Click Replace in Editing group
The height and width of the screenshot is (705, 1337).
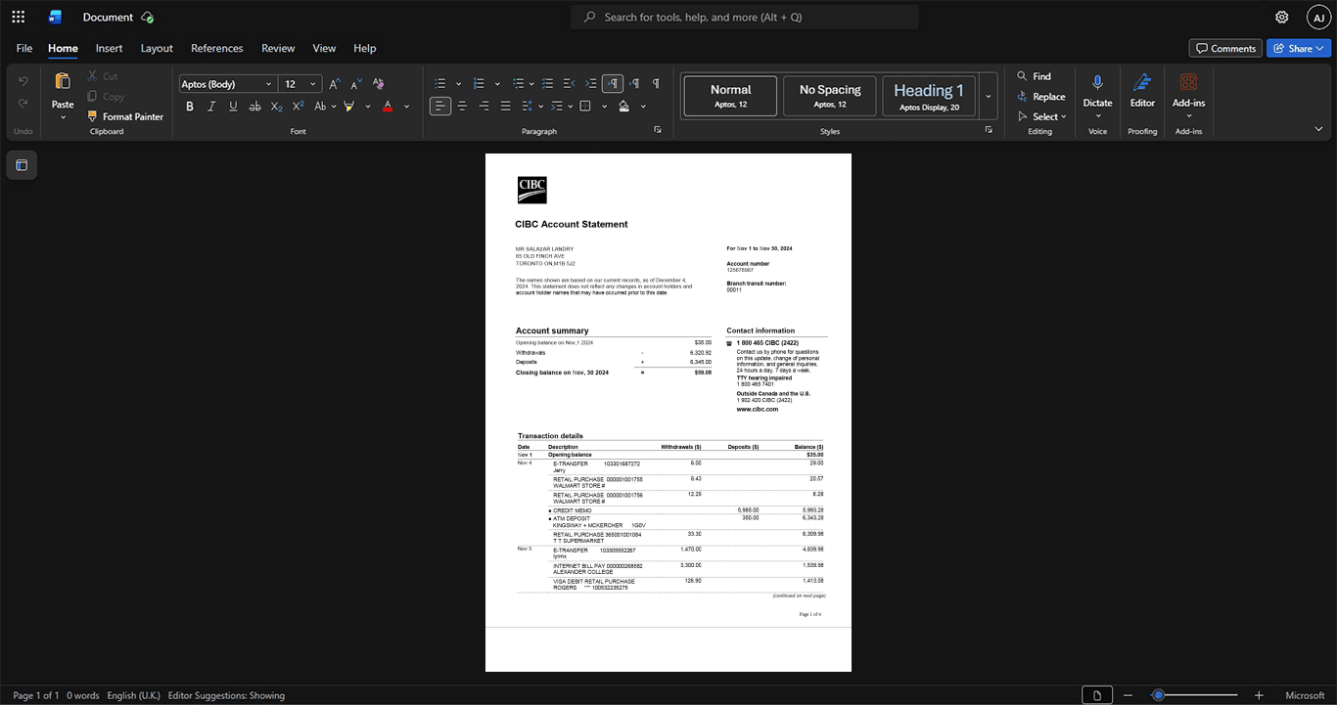click(1040, 96)
